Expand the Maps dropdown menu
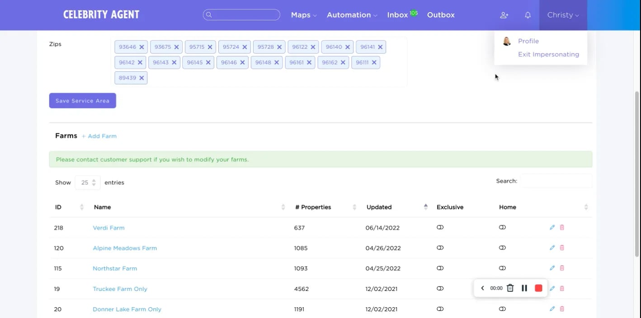 point(303,15)
